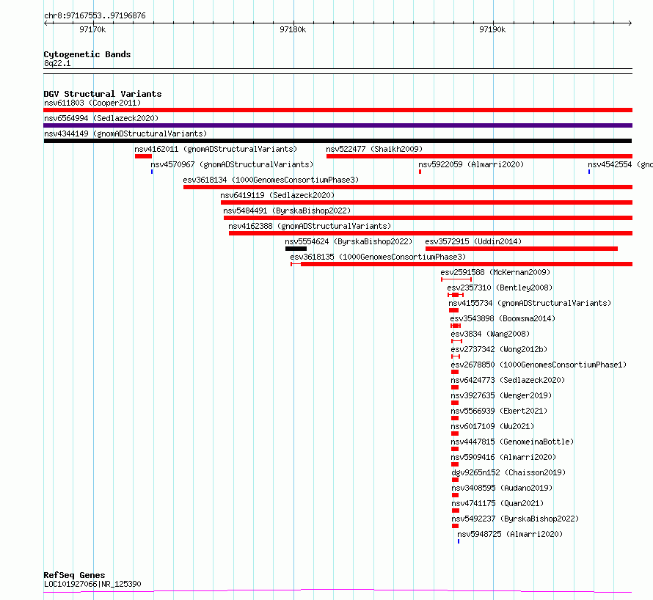653x600 pixels.
Task: Click the 97190k ruler label
Action: [x=492, y=29]
